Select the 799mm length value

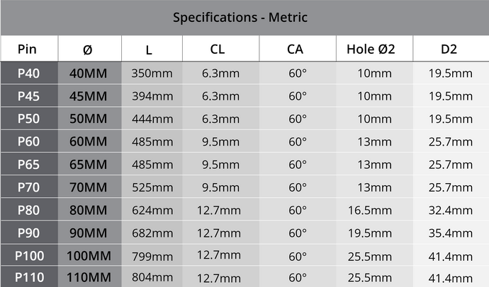click(152, 256)
